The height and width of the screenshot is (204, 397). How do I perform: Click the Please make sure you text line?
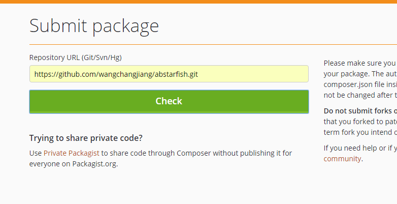point(360,63)
